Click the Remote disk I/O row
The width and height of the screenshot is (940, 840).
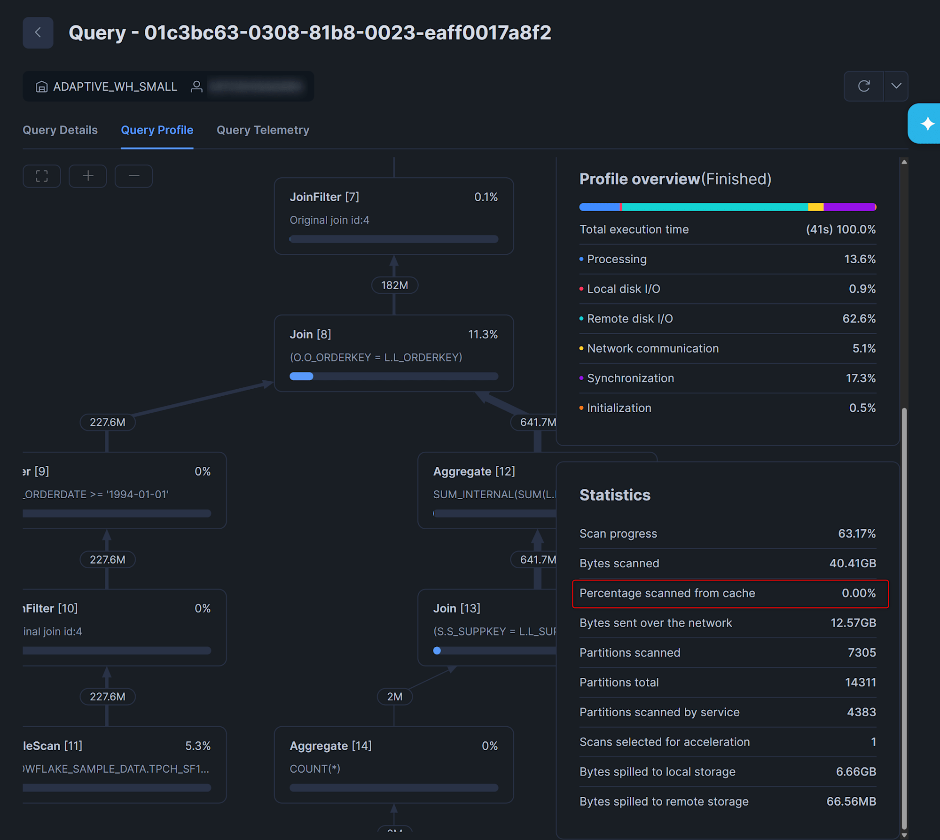tap(727, 319)
